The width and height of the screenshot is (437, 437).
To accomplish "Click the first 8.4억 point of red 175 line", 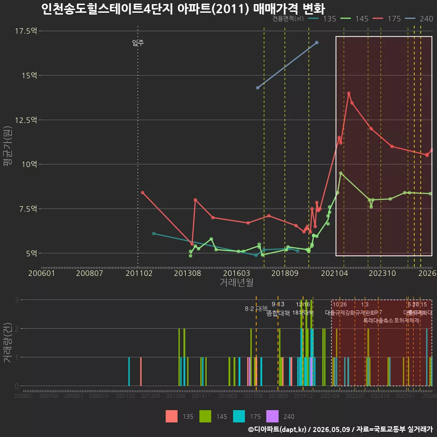I will point(142,193).
